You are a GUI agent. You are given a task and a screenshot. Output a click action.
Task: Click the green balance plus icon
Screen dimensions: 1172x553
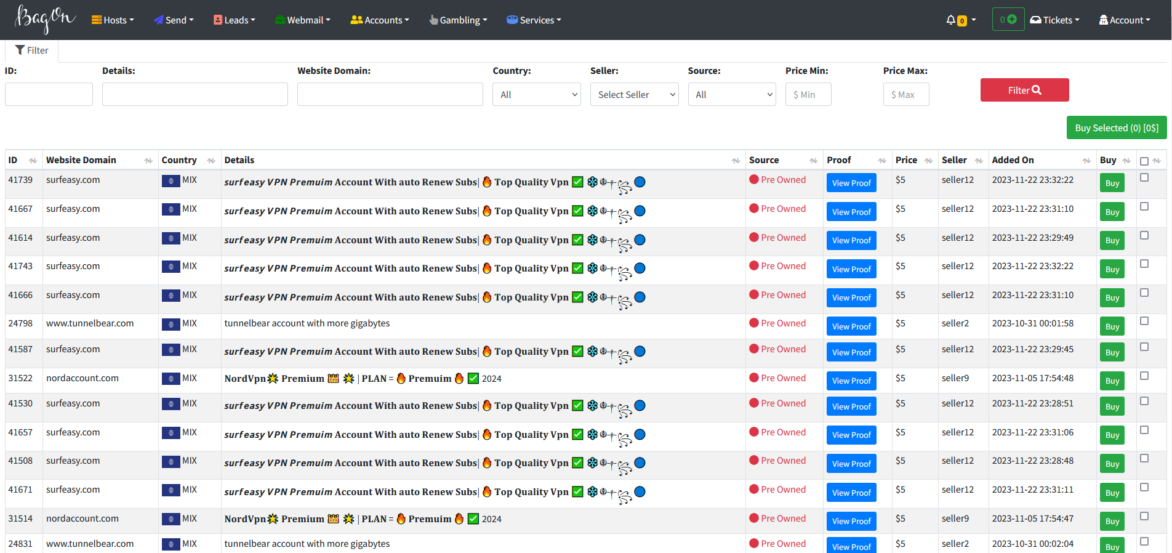(1012, 19)
